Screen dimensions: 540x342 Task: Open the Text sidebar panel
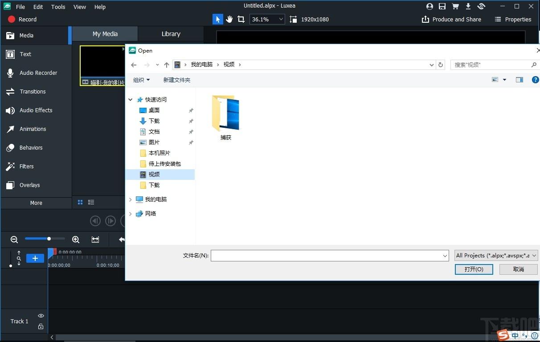pos(36,54)
